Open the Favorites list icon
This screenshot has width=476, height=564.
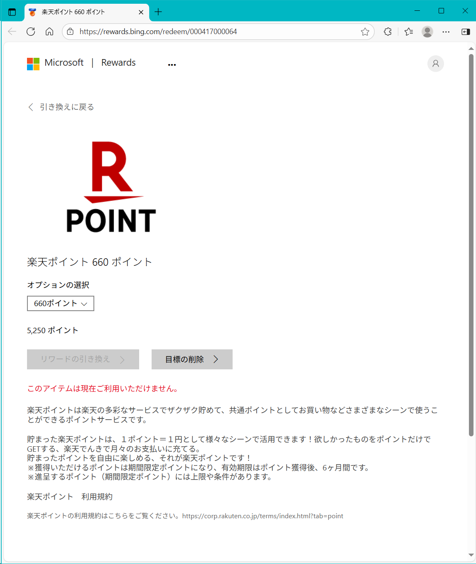(x=409, y=32)
